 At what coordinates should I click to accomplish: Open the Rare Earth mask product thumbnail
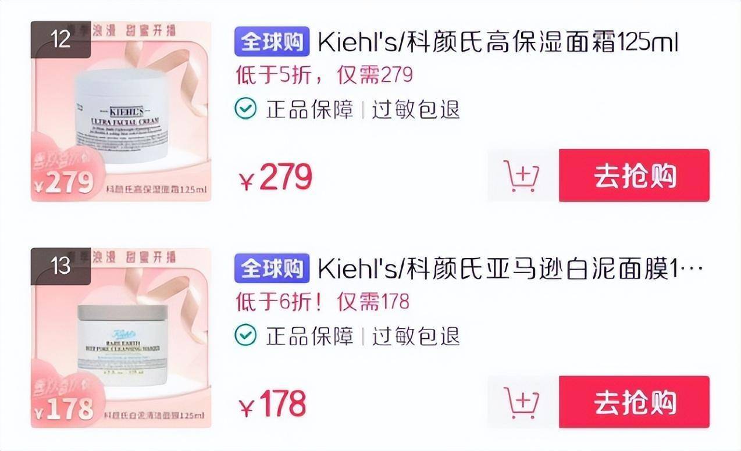click(121, 338)
